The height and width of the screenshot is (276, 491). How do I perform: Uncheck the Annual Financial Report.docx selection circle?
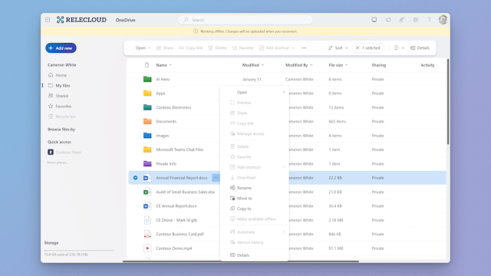coord(135,178)
